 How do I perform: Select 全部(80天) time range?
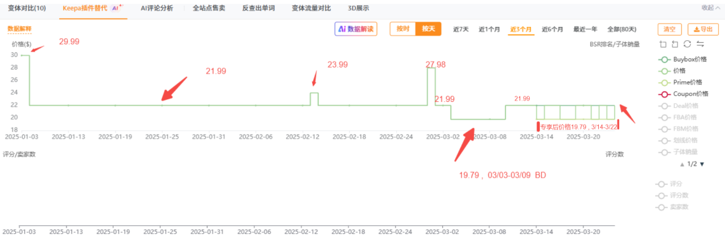622,29
